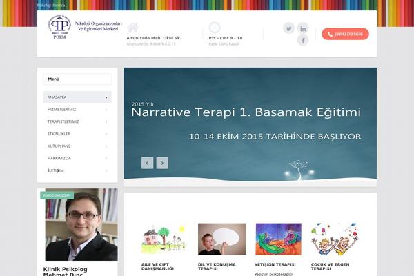The height and width of the screenshot is (276, 414).
Task: Click ÇOCUK VE ERGEN TERAPİSİ title
Action: [330, 266]
